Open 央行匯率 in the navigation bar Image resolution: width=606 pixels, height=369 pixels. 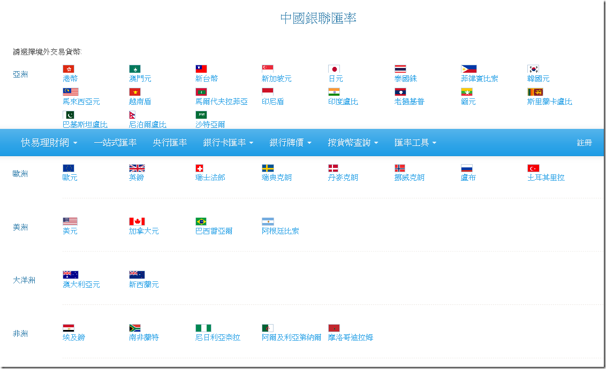coord(170,143)
